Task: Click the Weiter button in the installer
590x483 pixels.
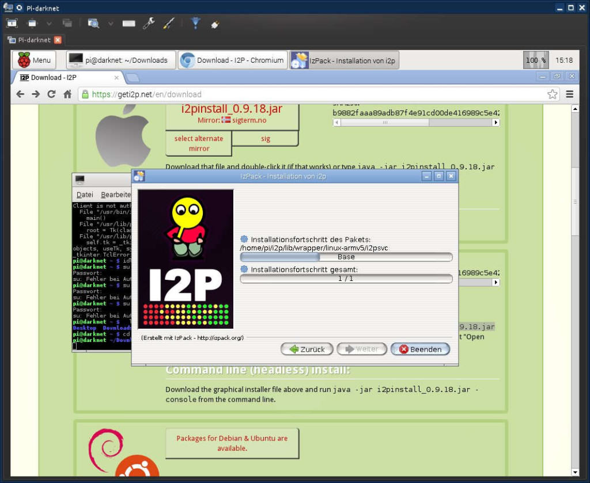Action: pos(362,349)
